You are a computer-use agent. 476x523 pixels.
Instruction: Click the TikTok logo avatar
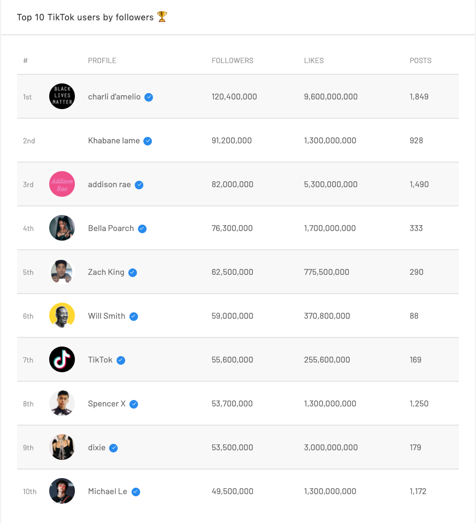point(62,359)
